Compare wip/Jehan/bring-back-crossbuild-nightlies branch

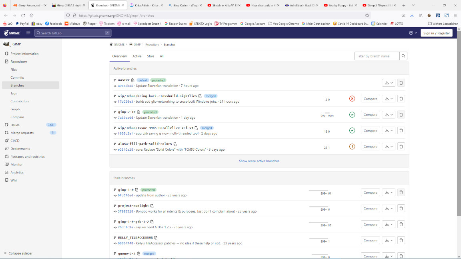370,99
